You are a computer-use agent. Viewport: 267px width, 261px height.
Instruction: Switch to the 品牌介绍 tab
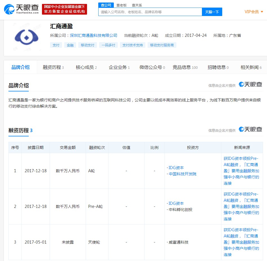tap(21, 67)
